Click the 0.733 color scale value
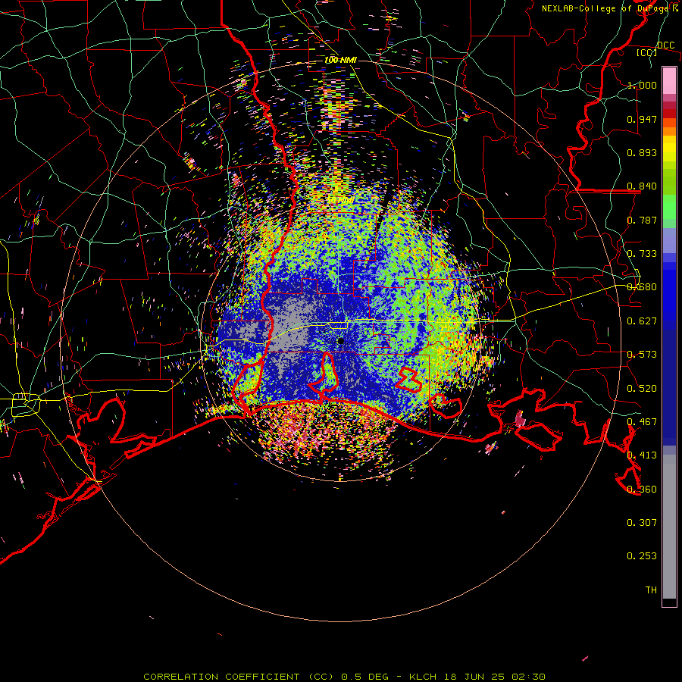The image size is (682, 682). [642, 254]
